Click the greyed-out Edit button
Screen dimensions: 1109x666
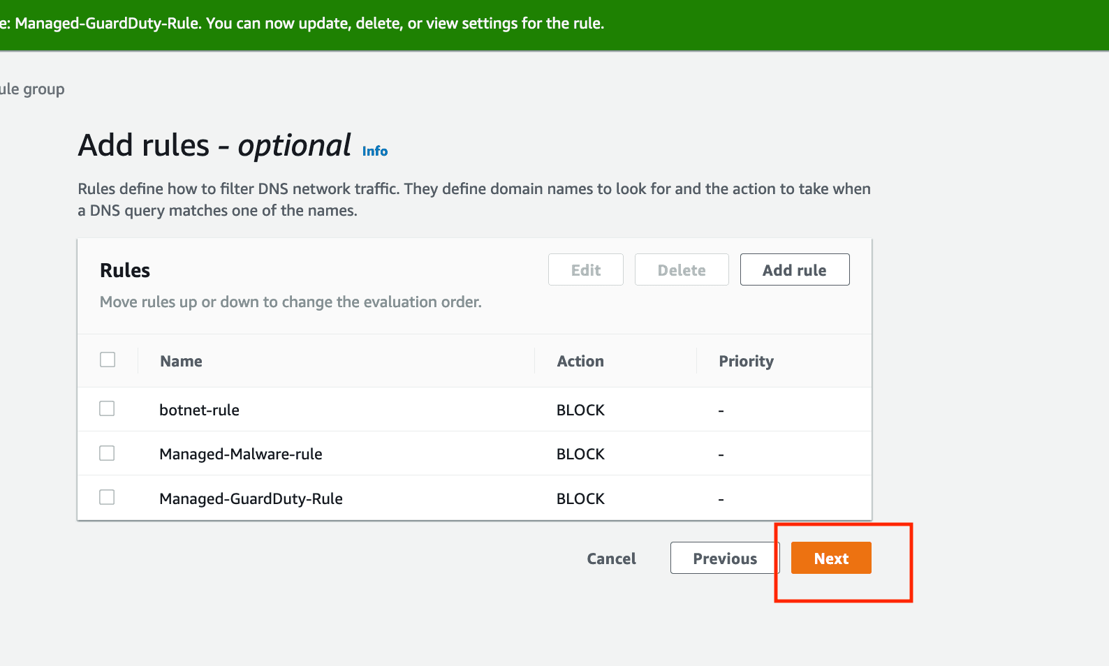pyautogui.click(x=586, y=269)
